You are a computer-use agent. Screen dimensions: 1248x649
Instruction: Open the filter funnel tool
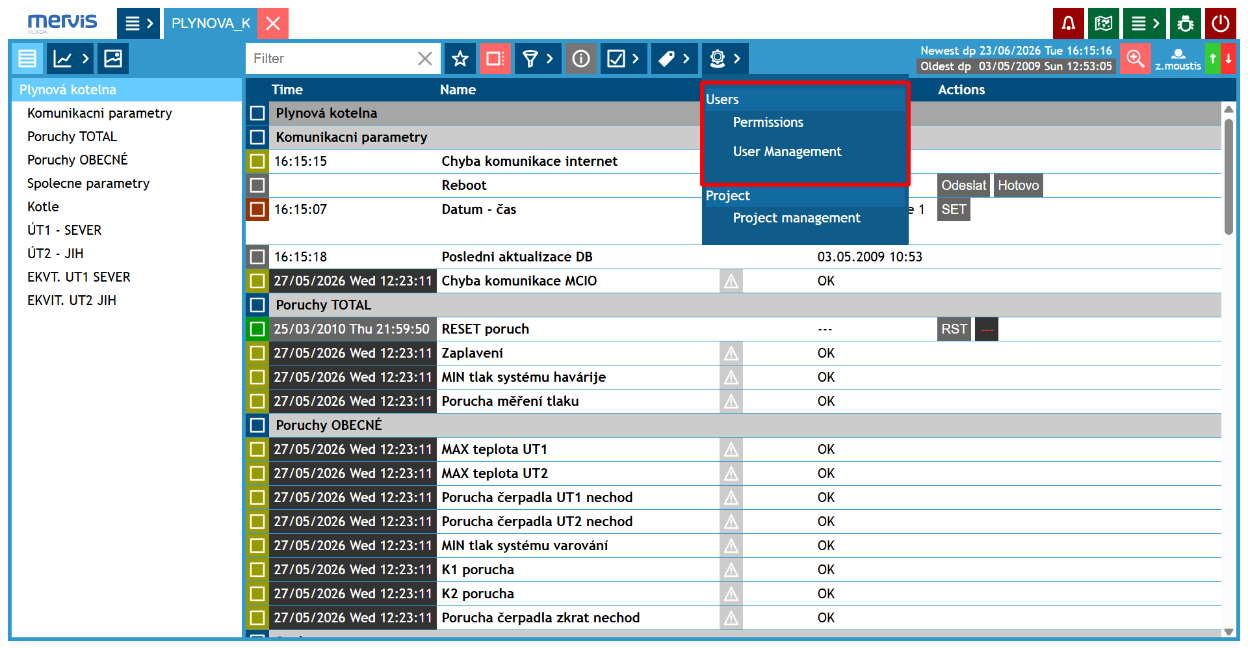[x=530, y=59]
